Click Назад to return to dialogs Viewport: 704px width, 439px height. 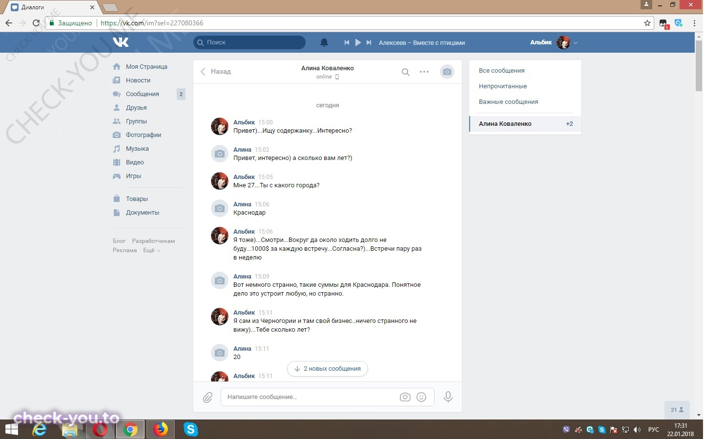click(x=215, y=72)
